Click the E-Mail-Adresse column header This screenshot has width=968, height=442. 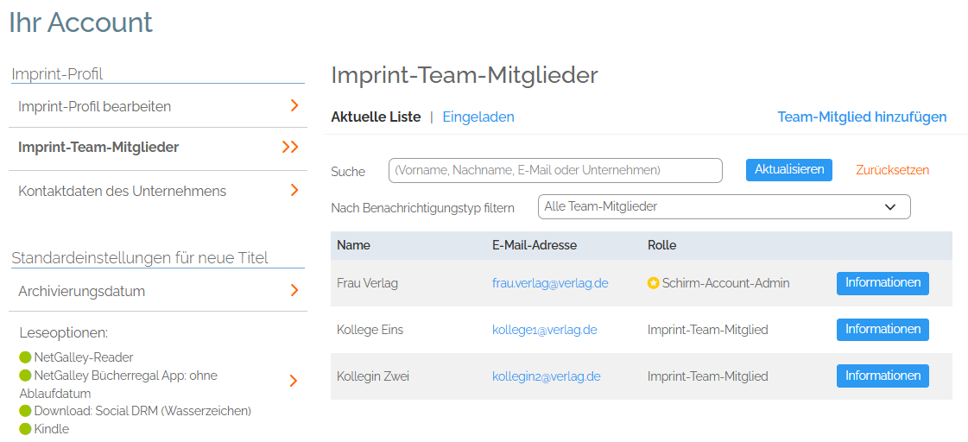pyautogui.click(x=534, y=245)
